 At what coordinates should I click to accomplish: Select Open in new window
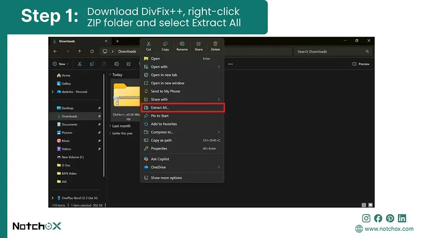(x=182, y=83)
